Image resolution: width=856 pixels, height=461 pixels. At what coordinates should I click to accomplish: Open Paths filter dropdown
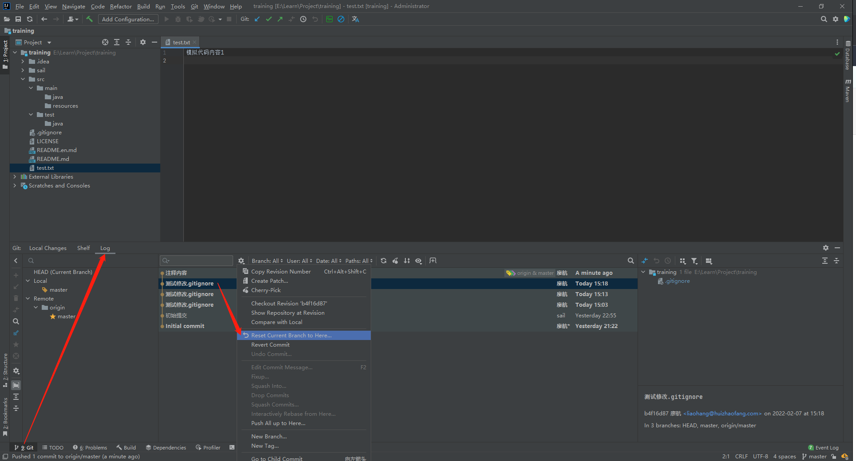pos(359,261)
